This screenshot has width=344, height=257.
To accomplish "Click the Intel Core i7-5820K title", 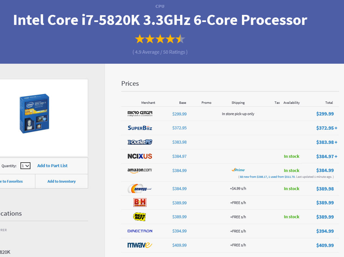I will point(160,20).
